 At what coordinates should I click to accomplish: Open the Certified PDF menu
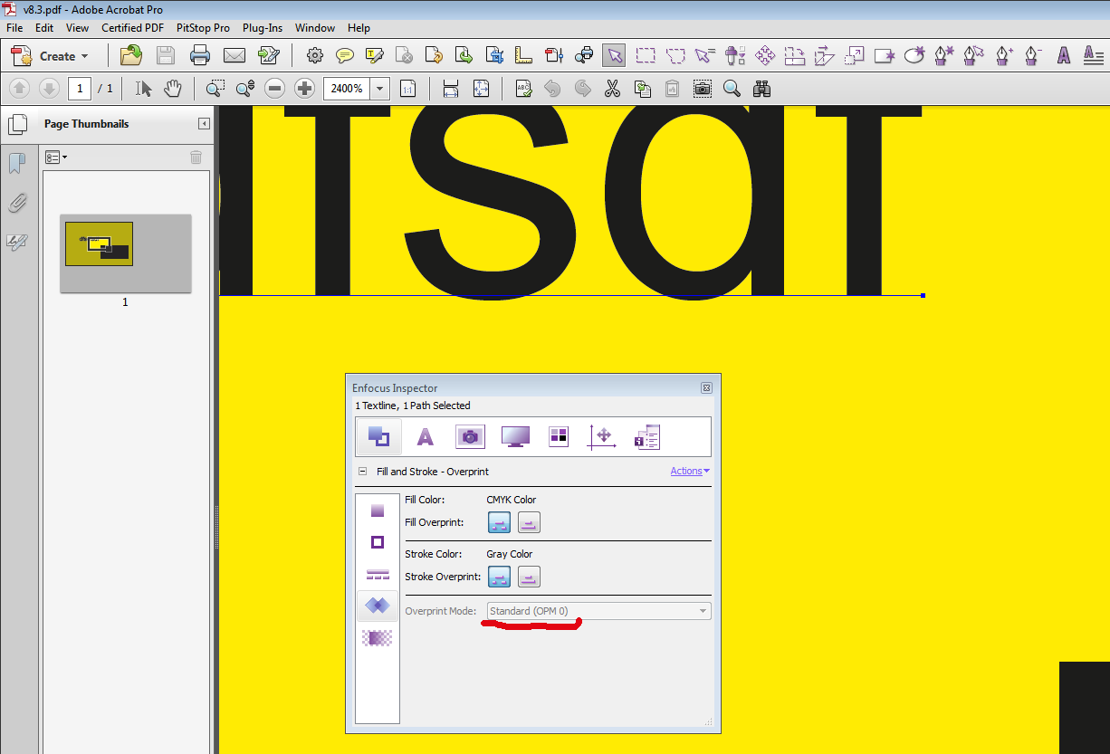pos(133,28)
